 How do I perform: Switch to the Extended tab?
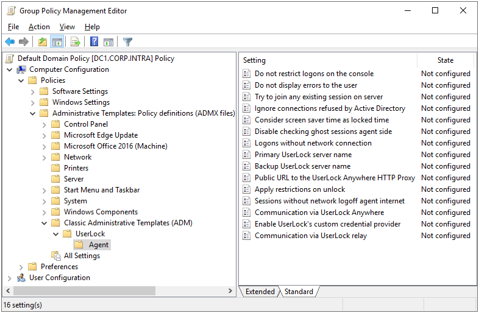pos(260,292)
